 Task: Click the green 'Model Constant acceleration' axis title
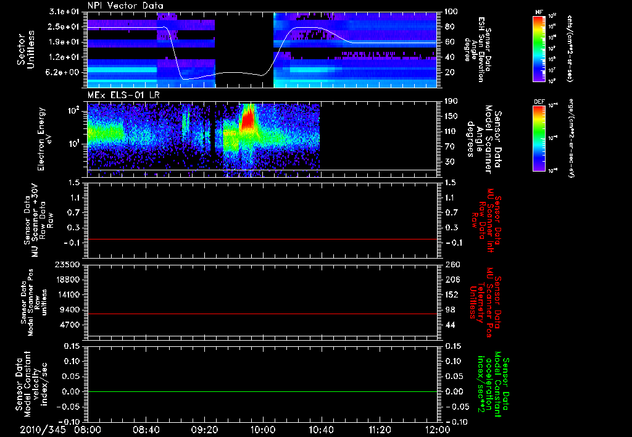pos(494,383)
